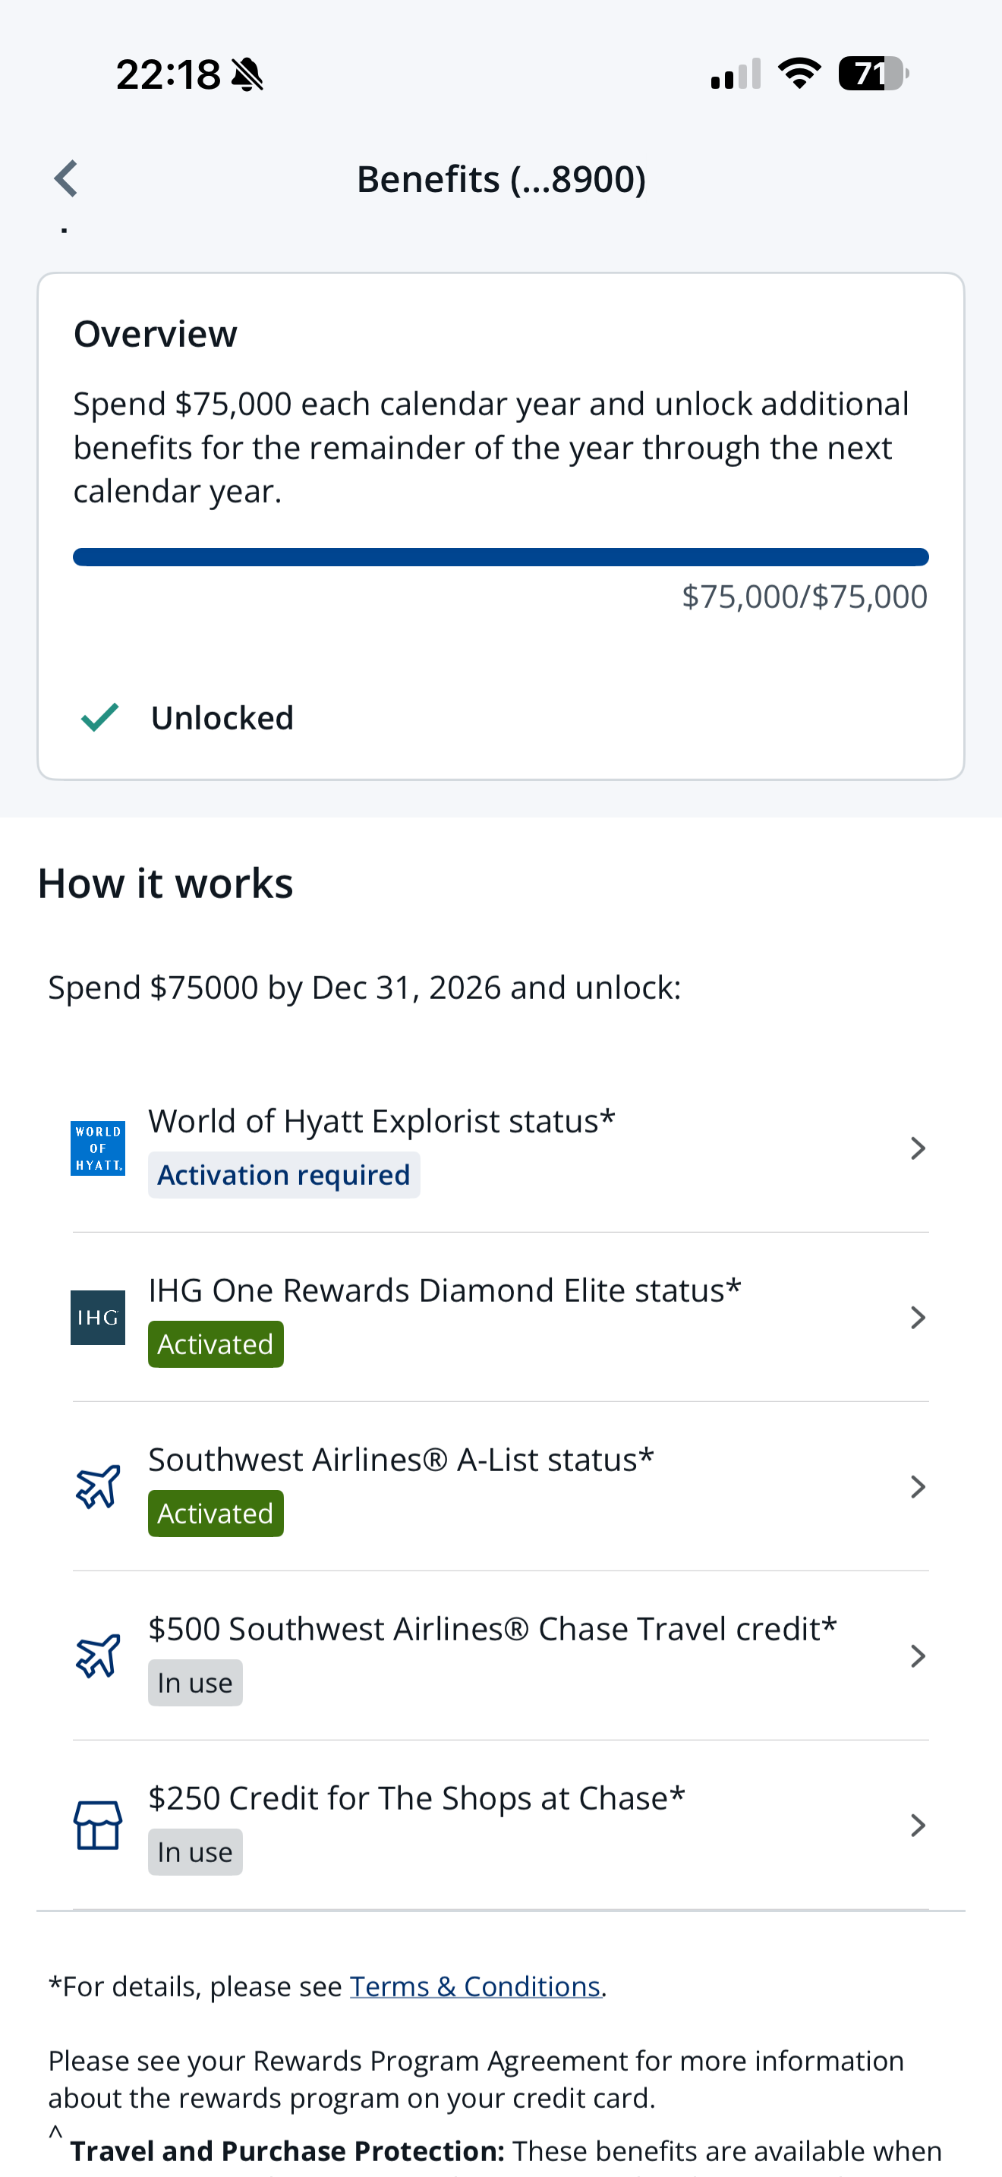Tap the green Unlocked checkmark
1002x2177 pixels.
[x=99, y=717]
